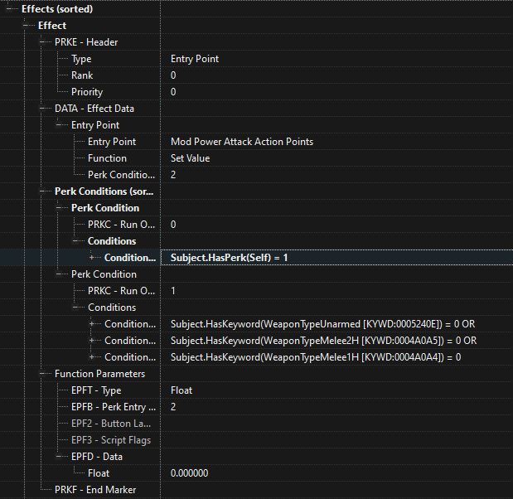Viewport: 513px width, 499px height.
Task: Collapse the DATA - Effect Data node
Action: (42, 109)
